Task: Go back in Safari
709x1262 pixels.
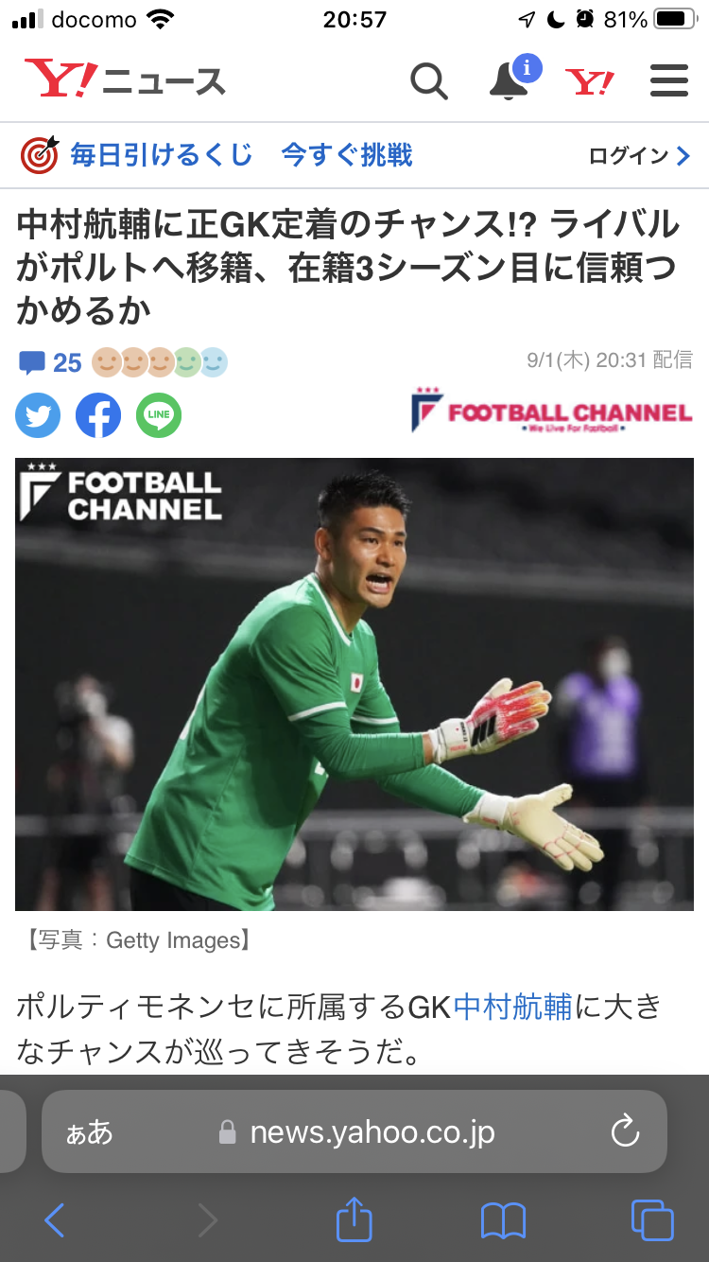Action: pos(55,1220)
